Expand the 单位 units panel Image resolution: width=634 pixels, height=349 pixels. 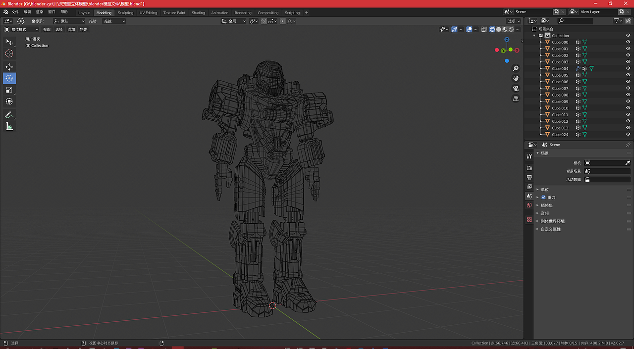(544, 189)
